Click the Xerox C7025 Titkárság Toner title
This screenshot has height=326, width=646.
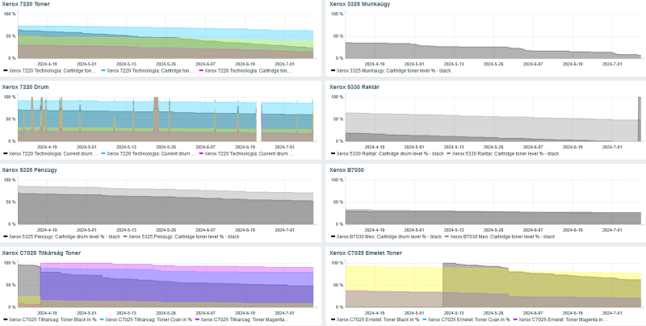[41, 253]
